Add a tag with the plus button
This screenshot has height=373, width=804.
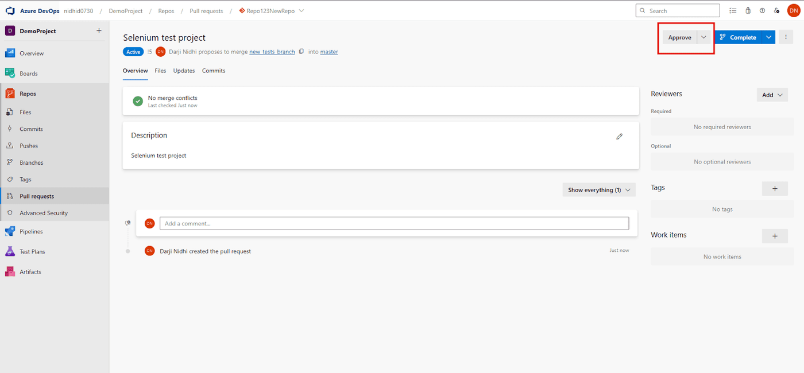(775, 188)
